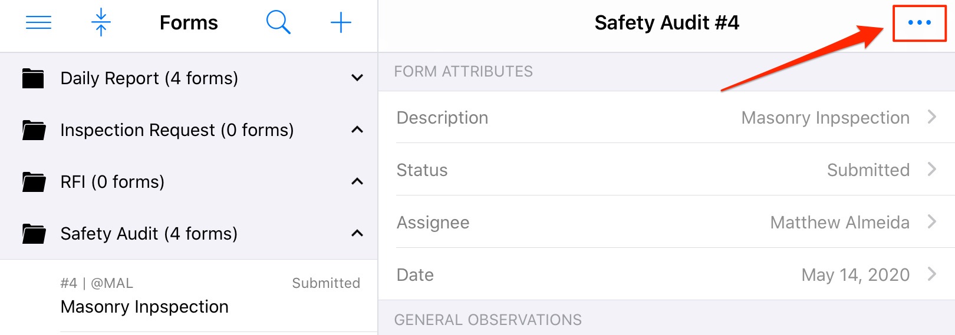Viewport: 955px width, 335px height.
Task: Open the three-dot more options menu
Action: point(919,23)
